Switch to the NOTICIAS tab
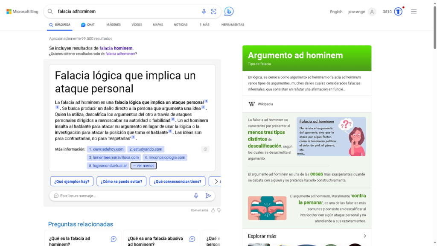This screenshot has width=437, height=246. click(x=181, y=25)
